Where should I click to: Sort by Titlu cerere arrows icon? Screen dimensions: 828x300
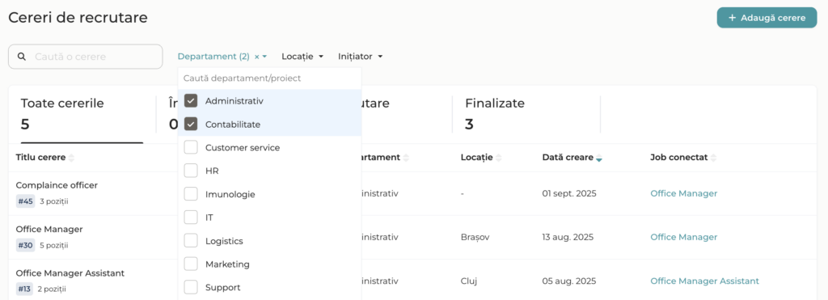pos(72,158)
